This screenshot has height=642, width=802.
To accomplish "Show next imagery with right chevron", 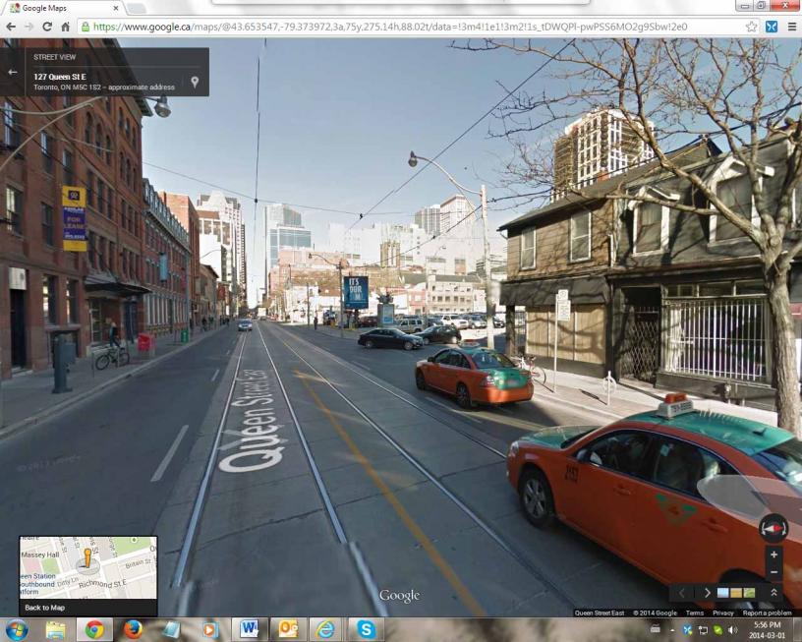I will point(707,593).
